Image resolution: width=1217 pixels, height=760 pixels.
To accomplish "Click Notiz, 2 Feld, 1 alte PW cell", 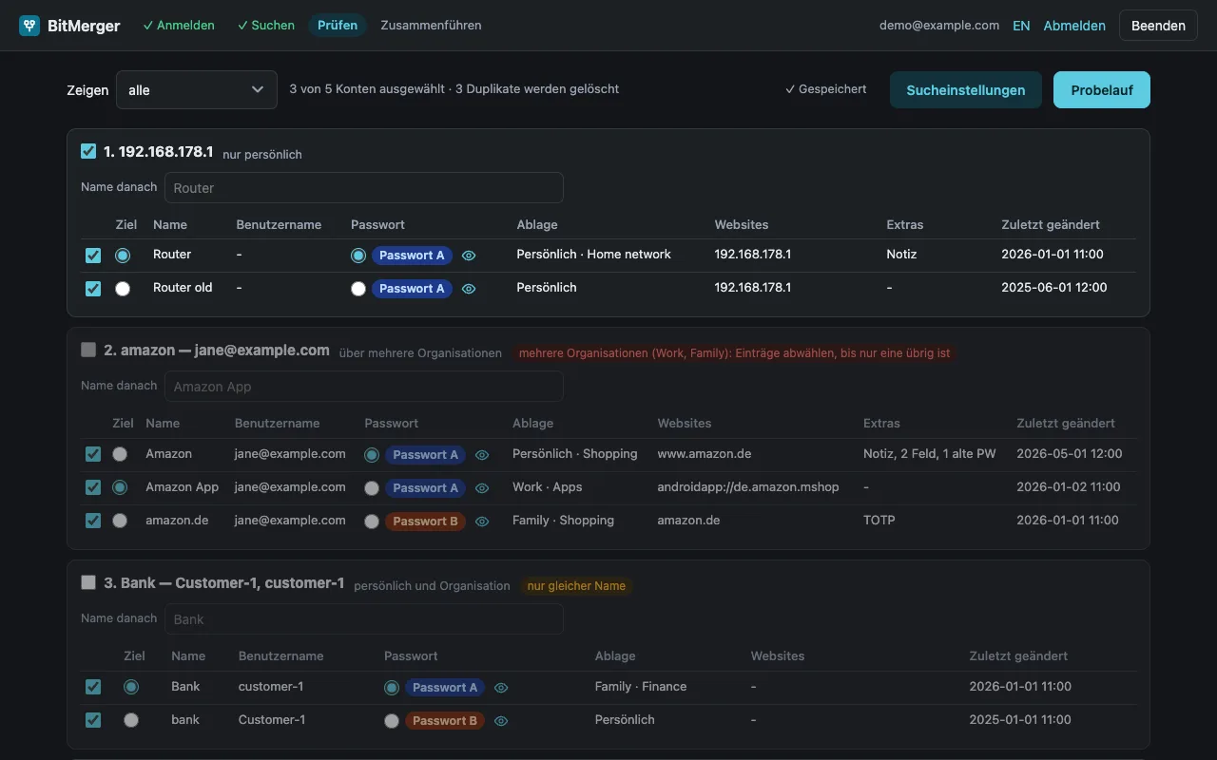I will 930,454.
